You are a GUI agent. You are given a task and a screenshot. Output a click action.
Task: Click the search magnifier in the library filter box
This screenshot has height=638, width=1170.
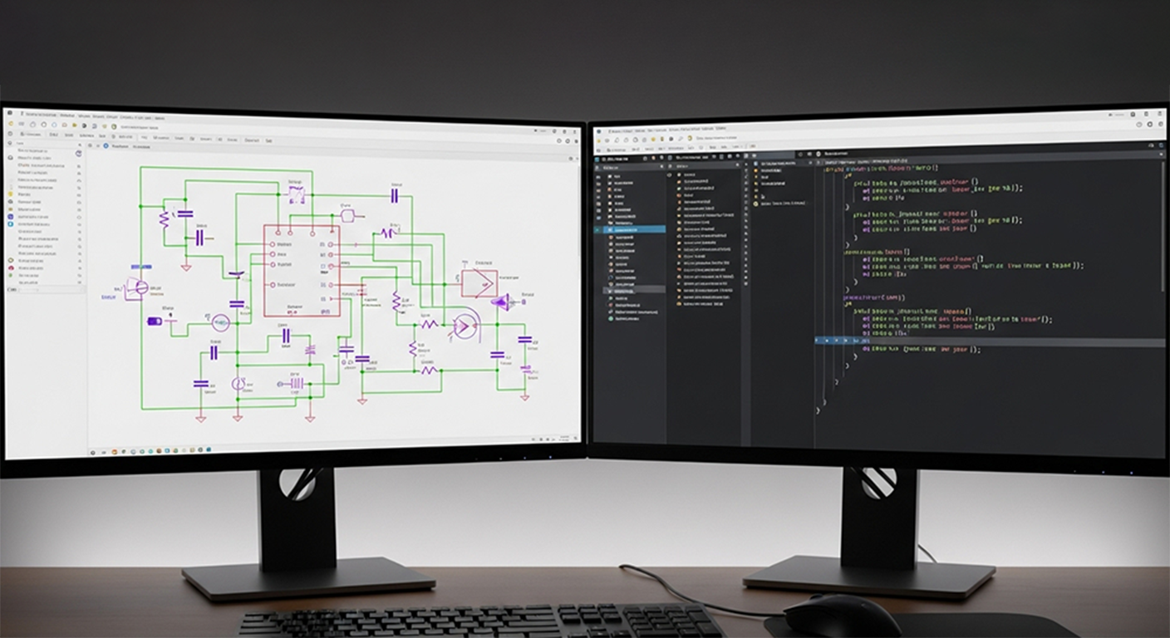[81, 144]
